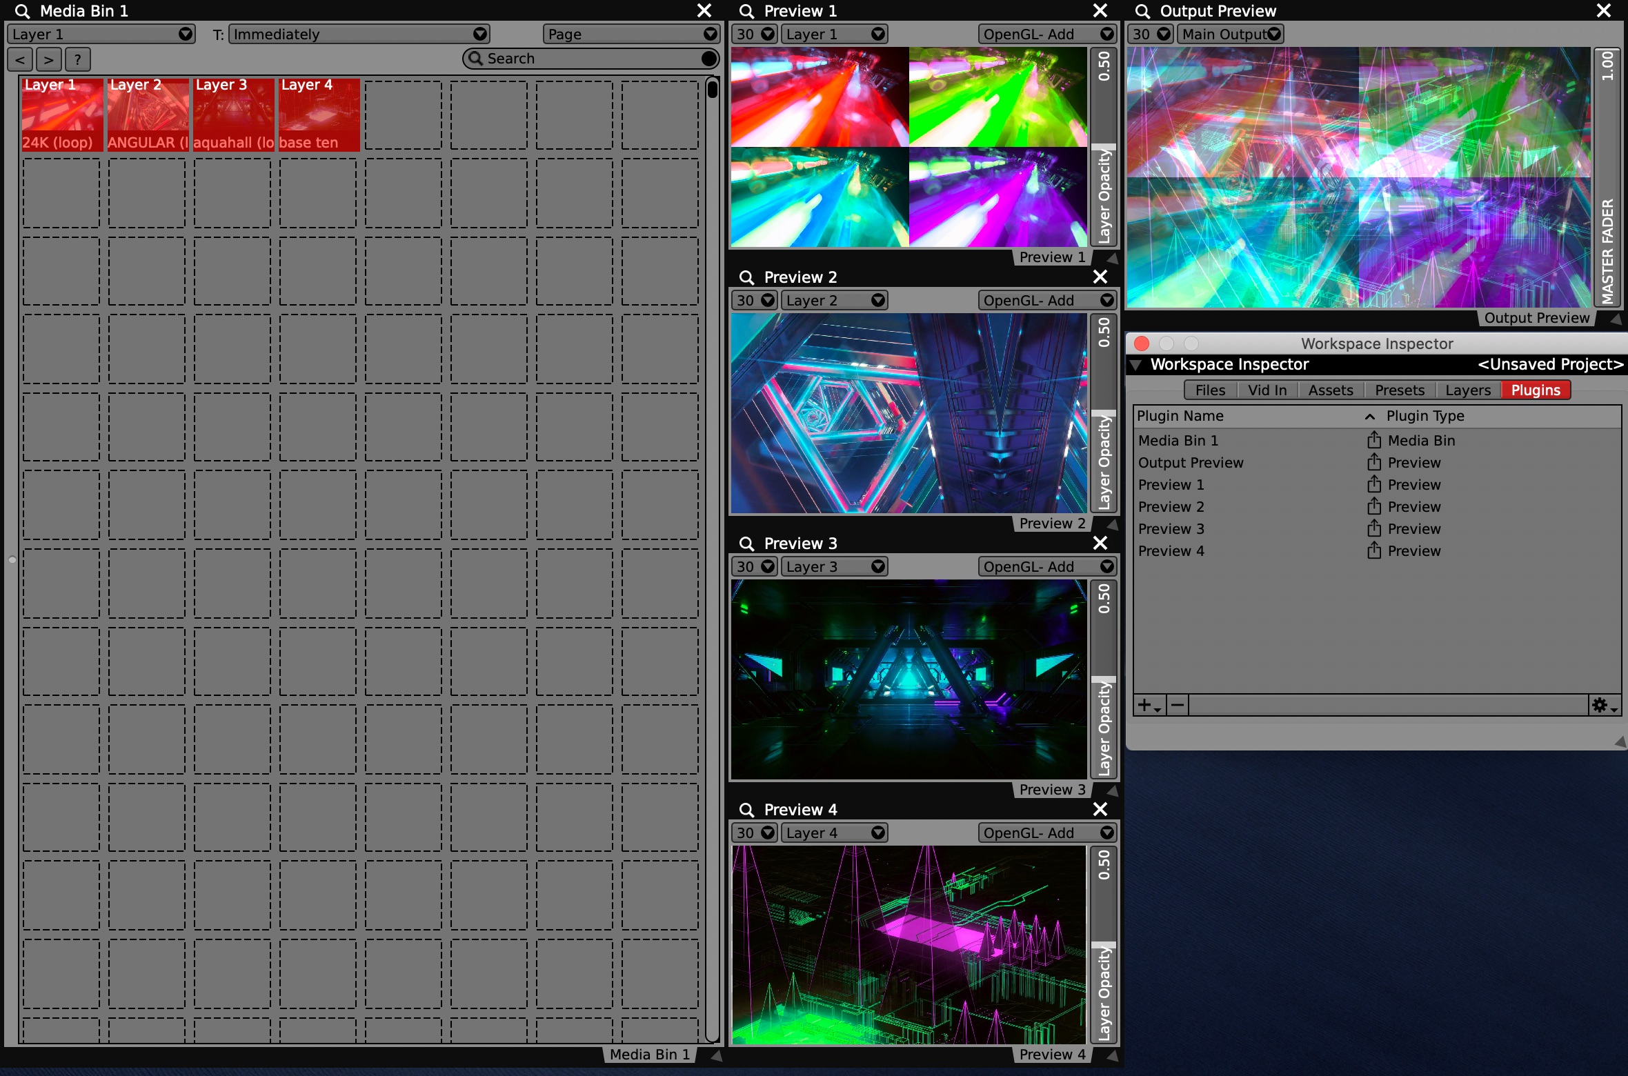This screenshot has width=1628, height=1076.
Task: Select the Plugins tab
Action: click(1536, 390)
